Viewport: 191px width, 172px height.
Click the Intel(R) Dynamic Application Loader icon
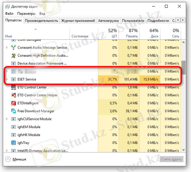(13, 151)
